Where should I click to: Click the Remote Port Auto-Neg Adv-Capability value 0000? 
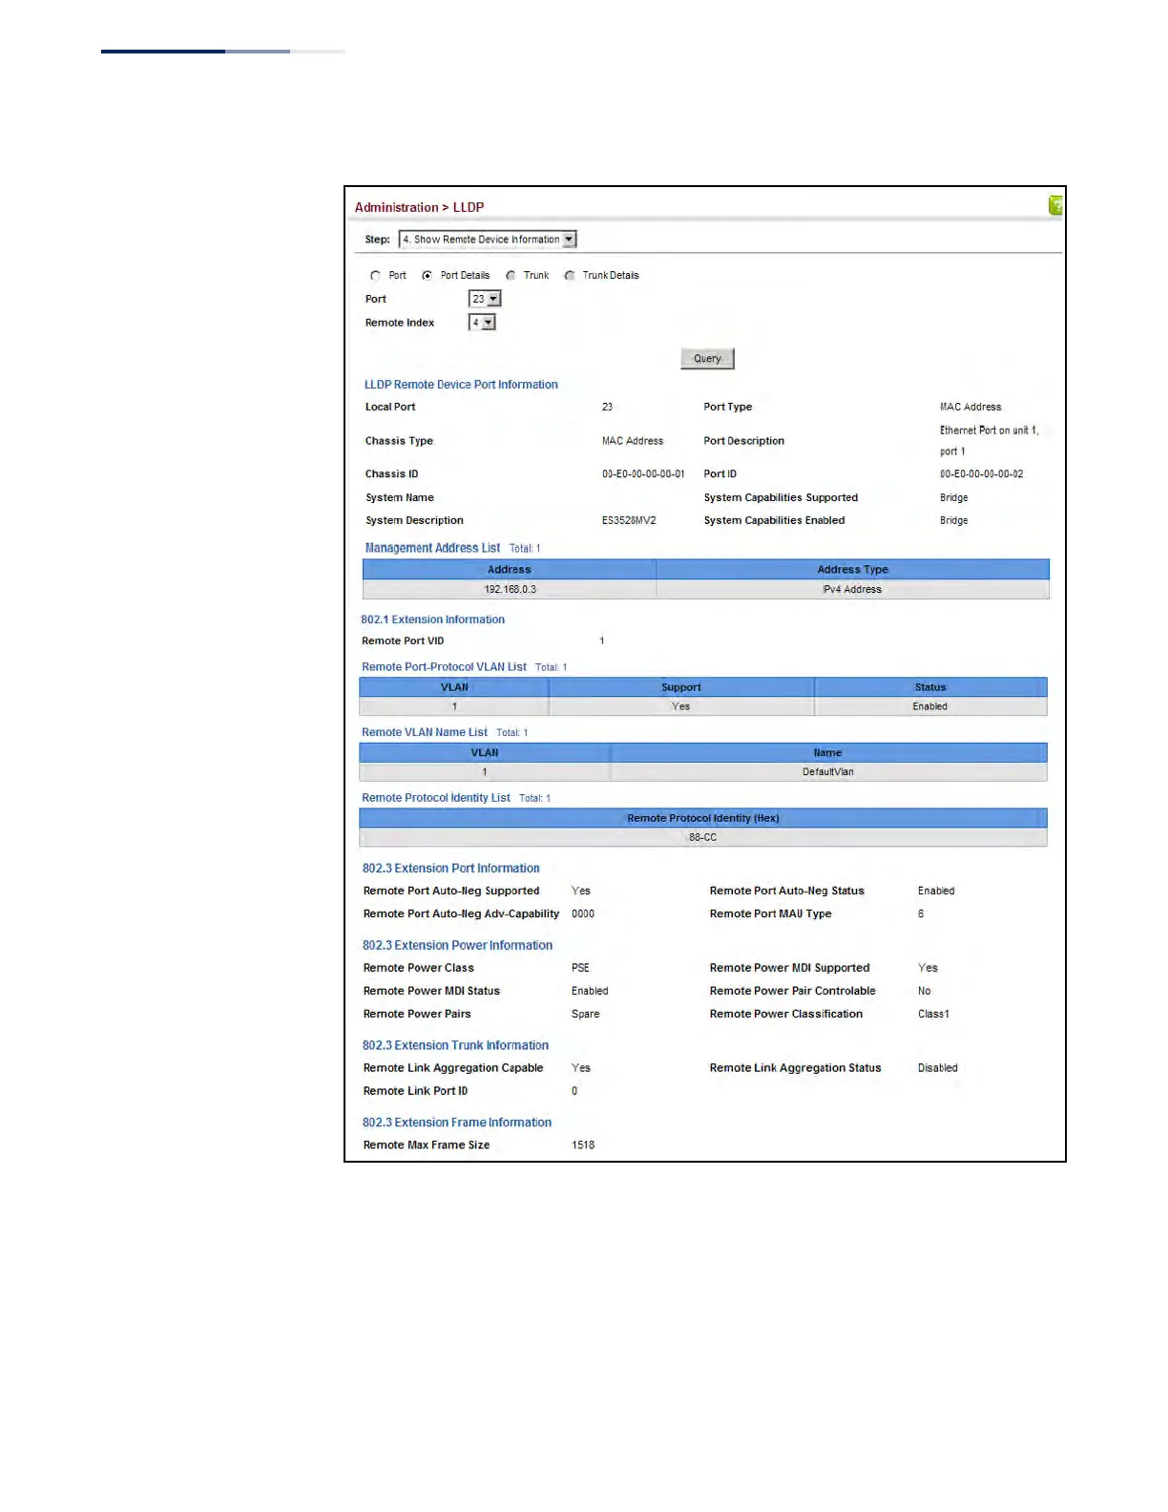583,914
